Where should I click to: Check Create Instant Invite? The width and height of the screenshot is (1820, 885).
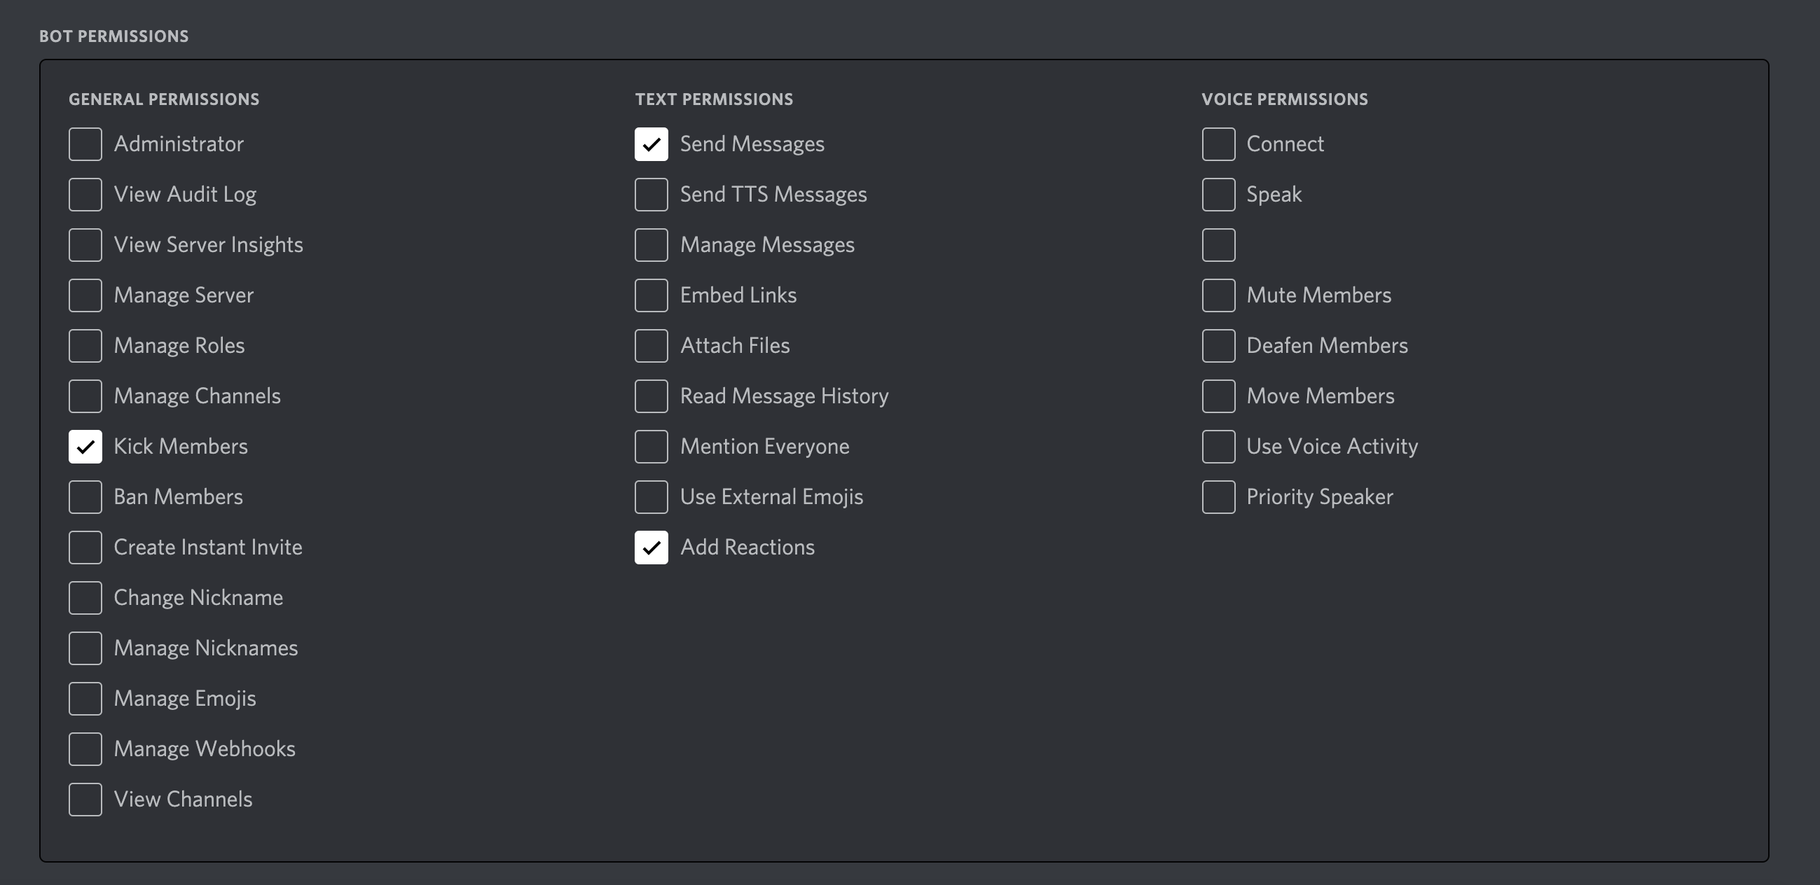coord(85,547)
